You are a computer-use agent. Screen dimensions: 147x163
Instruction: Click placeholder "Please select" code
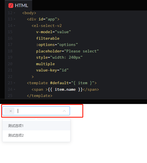[67, 51]
